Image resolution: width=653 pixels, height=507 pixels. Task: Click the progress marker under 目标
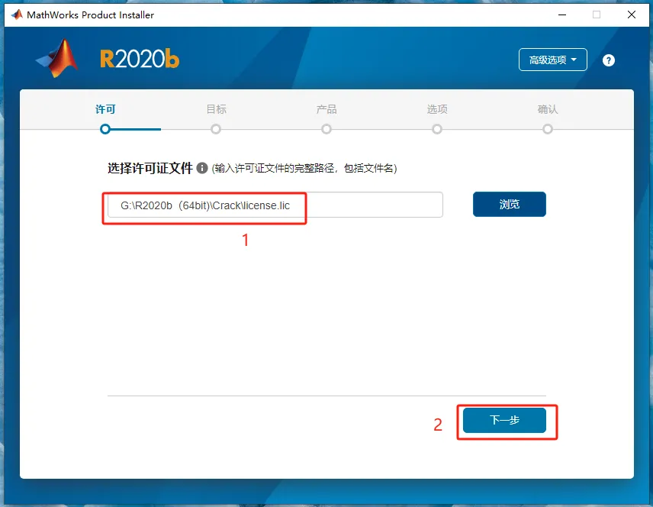pyautogui.click(x=216, y=129)
